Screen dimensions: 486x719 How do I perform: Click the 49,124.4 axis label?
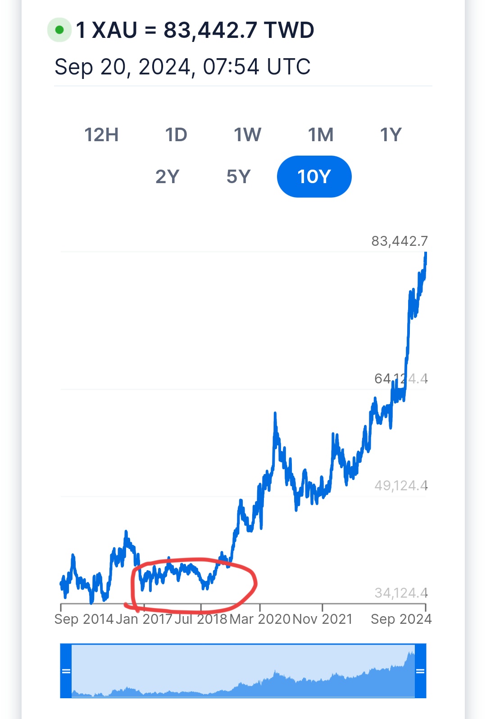tap(401, 485)
